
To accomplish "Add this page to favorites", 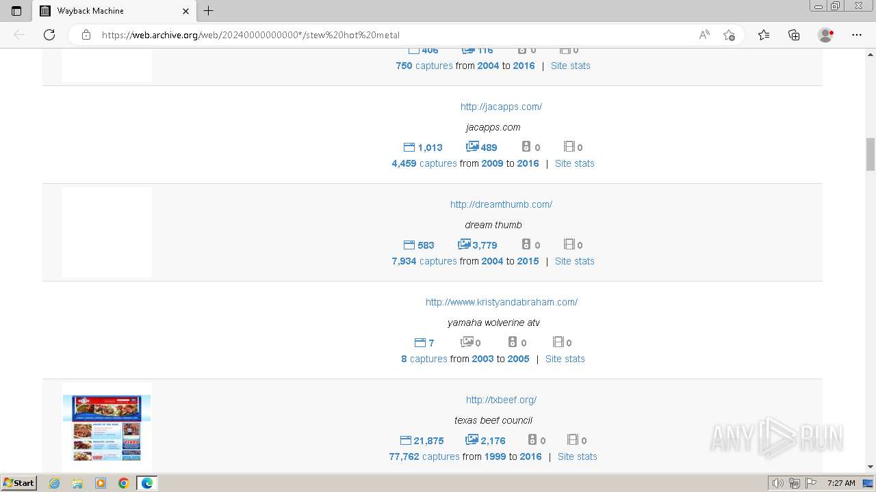I will (x=729, y=35).
